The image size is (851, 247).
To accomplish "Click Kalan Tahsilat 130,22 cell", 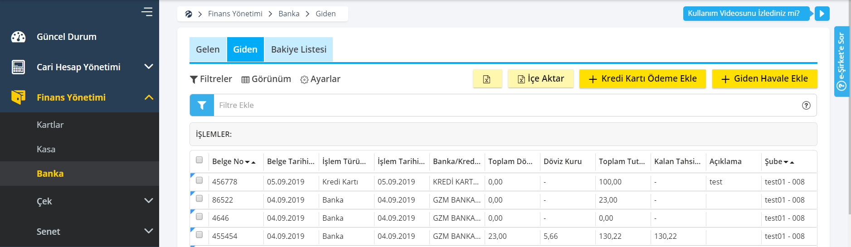I will (666, 236).
